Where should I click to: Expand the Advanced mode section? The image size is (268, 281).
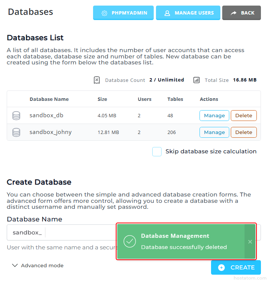click(38, 265)
